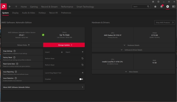Click Perform Reset for Reset Game Stats
This screenshot has width=177, height=102.
64,65
